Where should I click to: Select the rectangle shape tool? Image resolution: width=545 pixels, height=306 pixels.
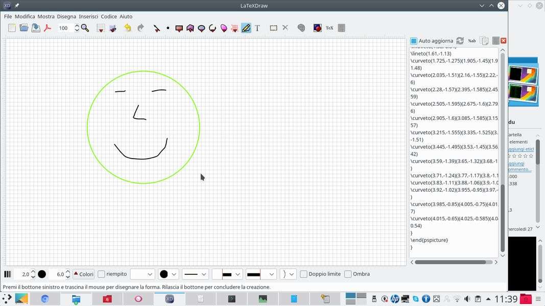point(179,28)
